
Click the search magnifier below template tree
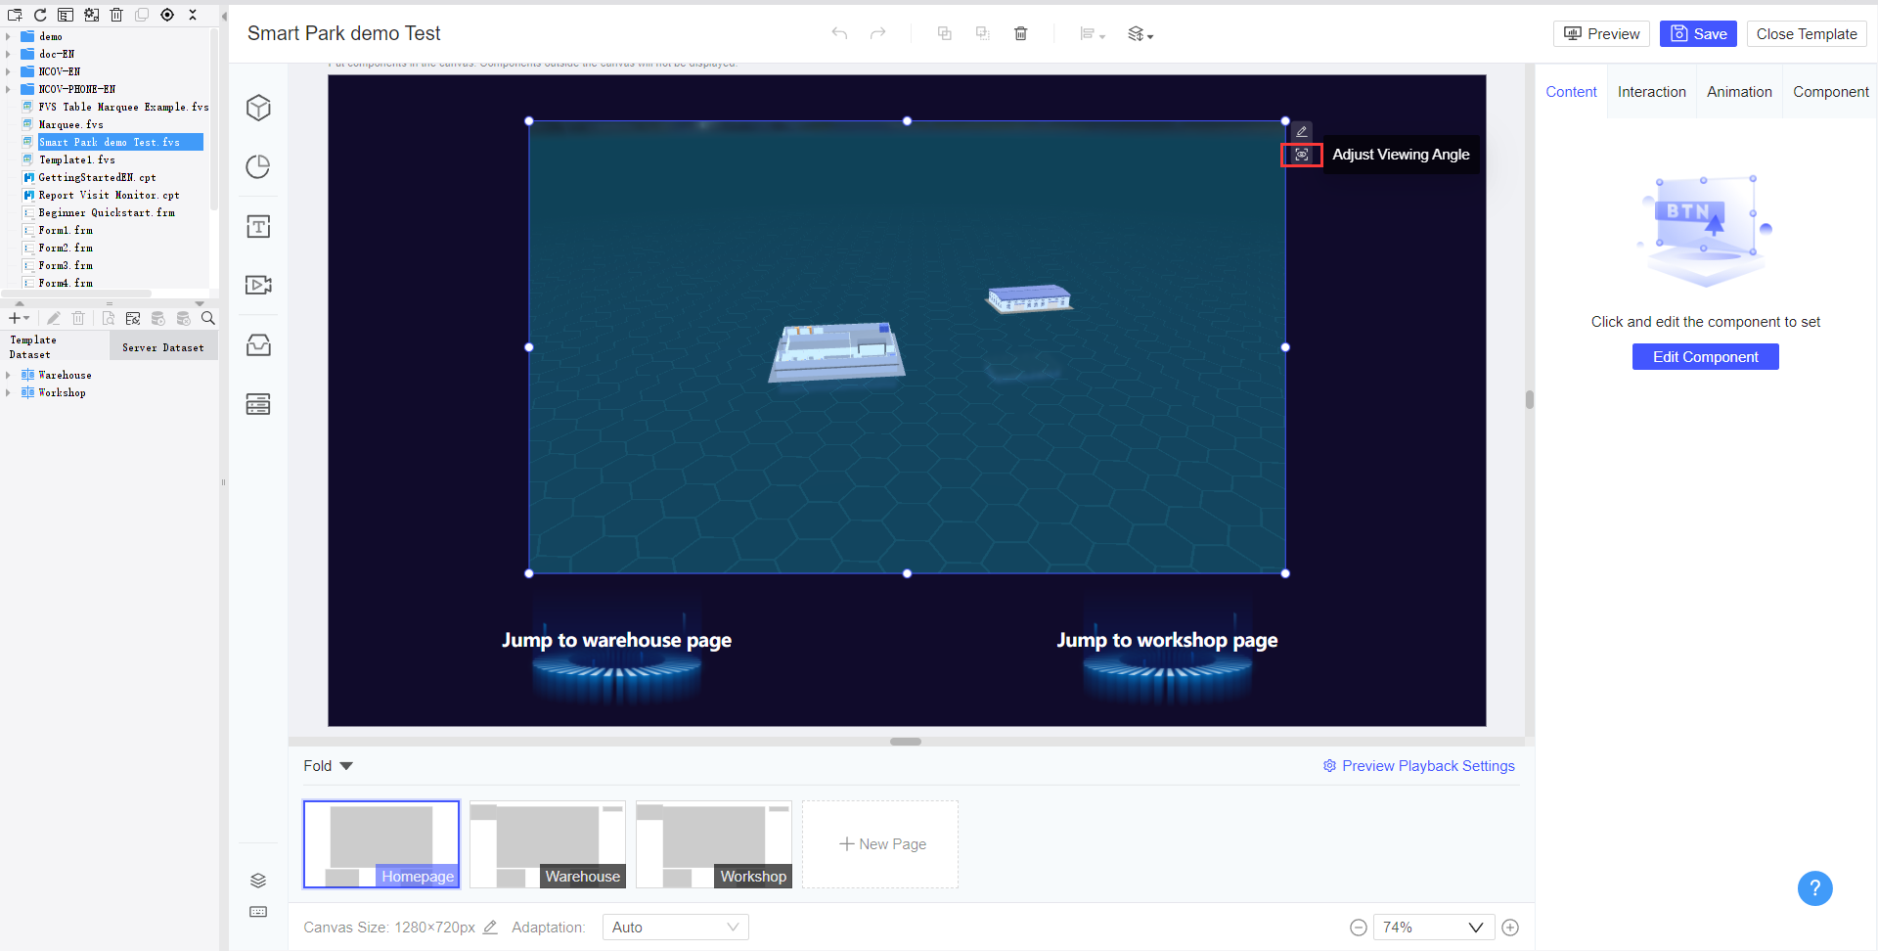tap(207, 318)
